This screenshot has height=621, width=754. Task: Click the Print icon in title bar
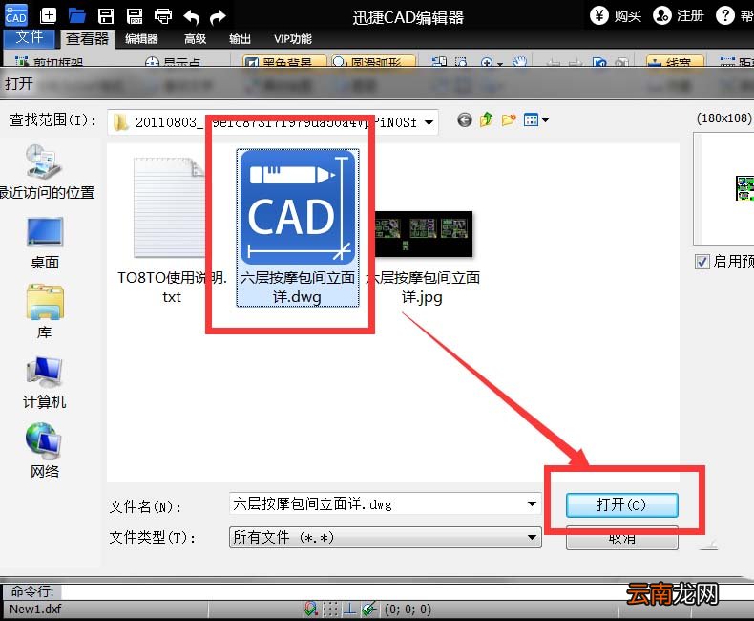(163, 16)
